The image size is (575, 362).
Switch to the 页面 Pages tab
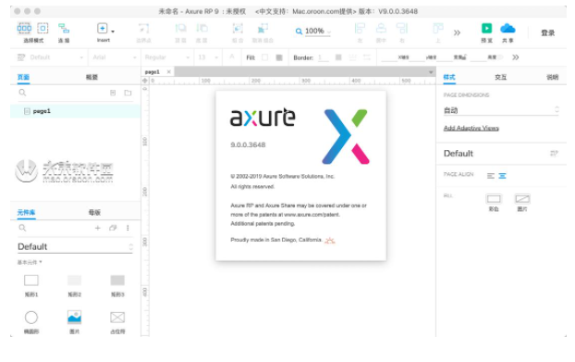(23, 77)
